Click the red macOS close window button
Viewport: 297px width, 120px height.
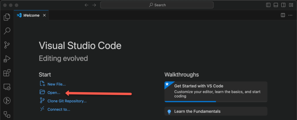click(5, 5)
